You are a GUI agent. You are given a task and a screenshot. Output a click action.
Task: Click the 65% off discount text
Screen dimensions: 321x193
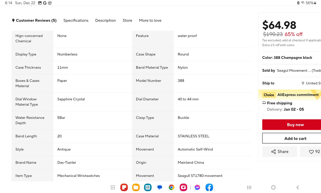294,34
